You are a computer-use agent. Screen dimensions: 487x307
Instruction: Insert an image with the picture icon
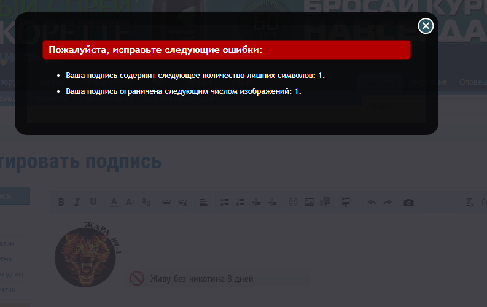(309, 203)
